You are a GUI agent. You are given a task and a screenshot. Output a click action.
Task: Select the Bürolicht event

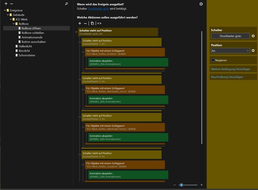click(24, 51)
